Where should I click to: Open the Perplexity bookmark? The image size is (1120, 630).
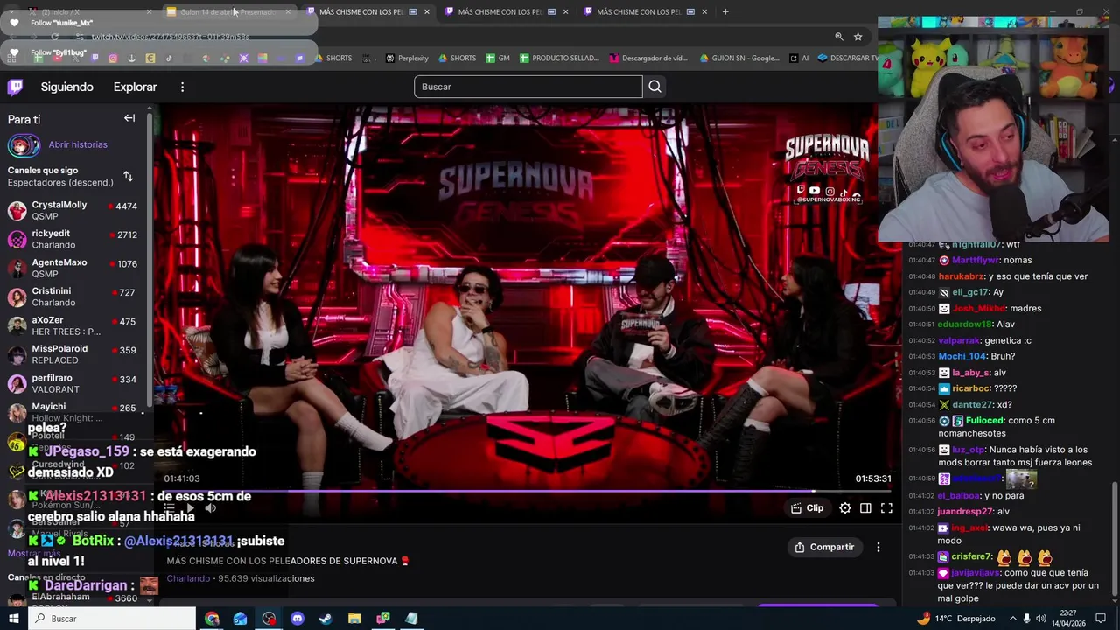407,59
